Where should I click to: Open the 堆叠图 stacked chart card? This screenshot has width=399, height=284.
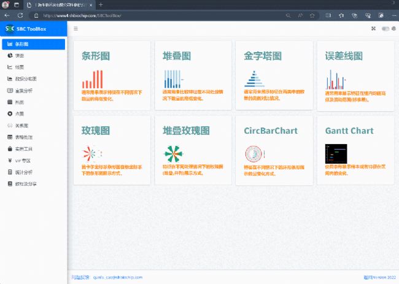tap(193, 75)
